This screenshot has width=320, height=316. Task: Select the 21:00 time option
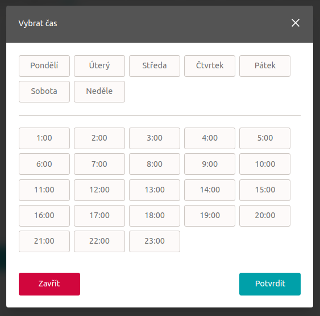(44, 241)
